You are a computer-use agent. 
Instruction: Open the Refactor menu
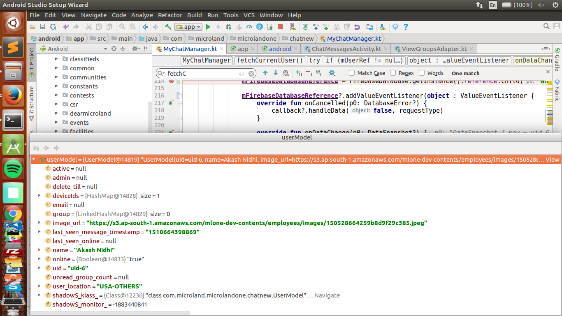[x=170, y=15]
